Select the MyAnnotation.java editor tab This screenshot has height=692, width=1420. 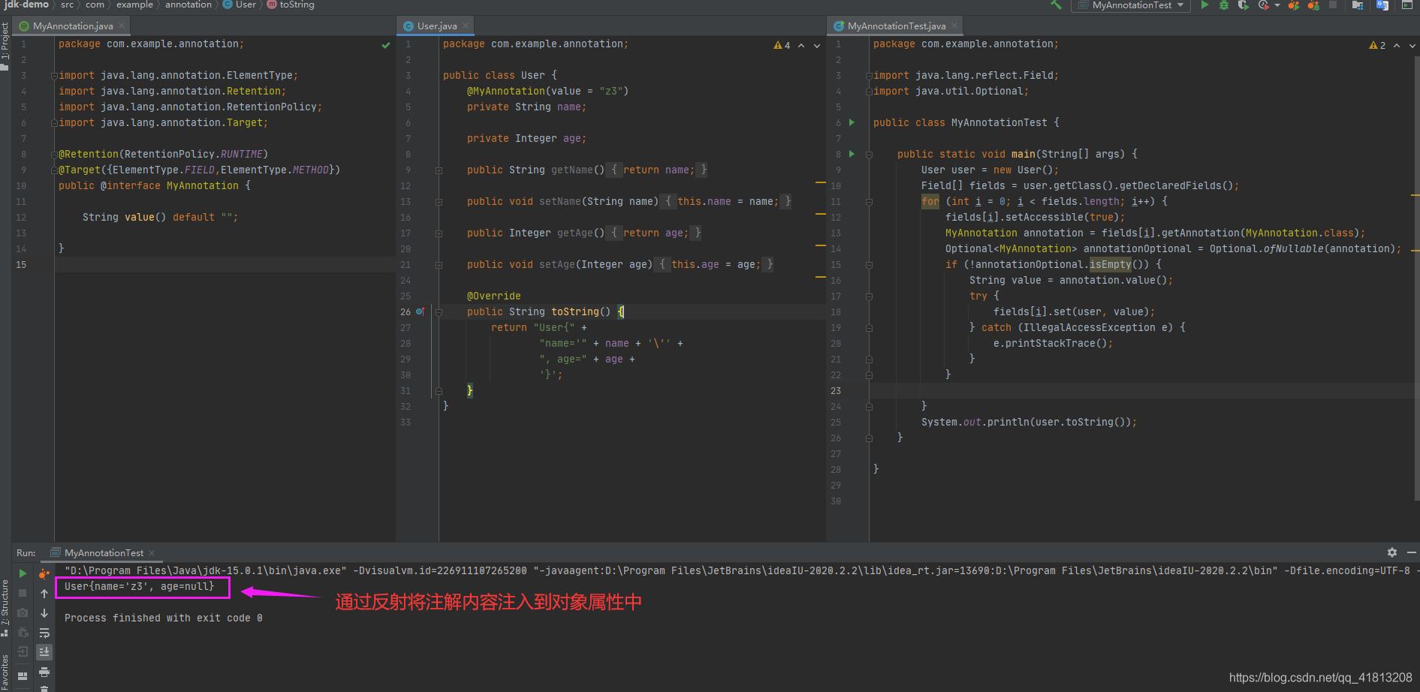[x=73, y=26]
